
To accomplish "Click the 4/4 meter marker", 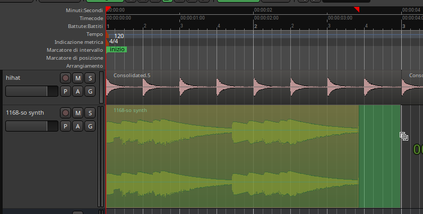I will pyautogui.click(x=114, y=41).
